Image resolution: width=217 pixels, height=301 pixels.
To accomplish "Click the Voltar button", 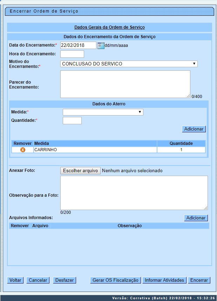I will [x=15, y=280].
